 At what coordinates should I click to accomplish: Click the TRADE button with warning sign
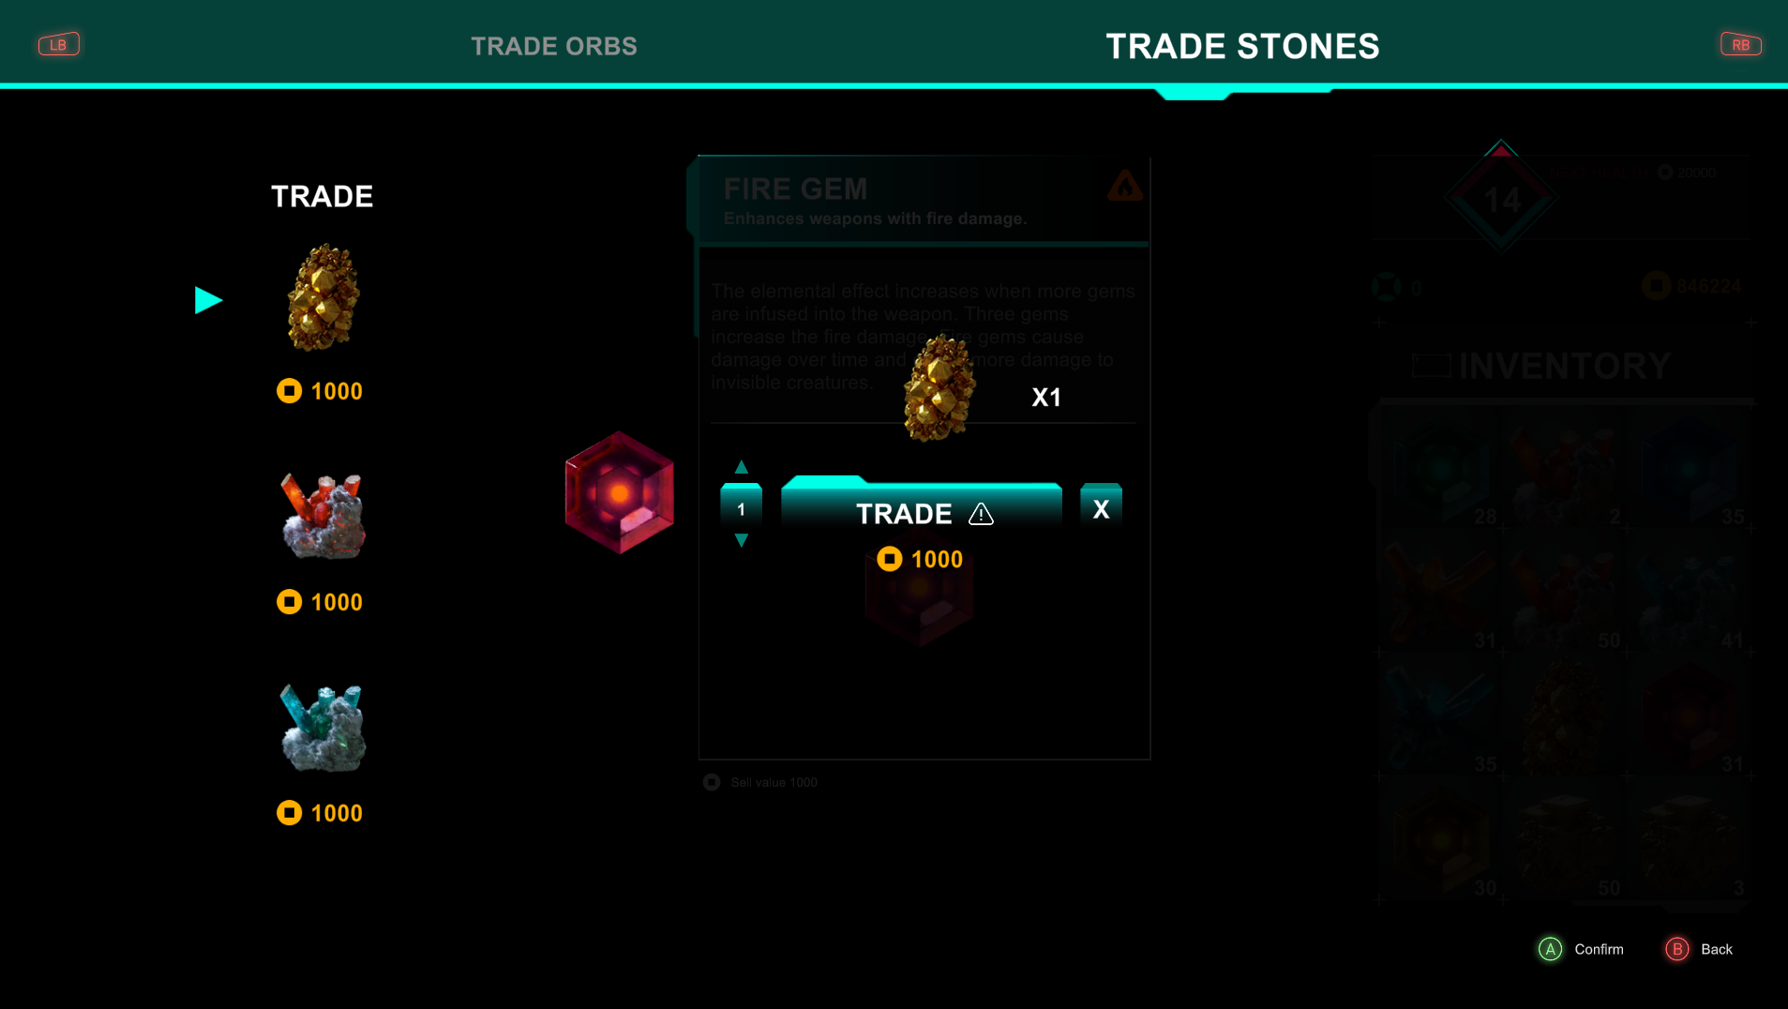click(x=922, y=508)
